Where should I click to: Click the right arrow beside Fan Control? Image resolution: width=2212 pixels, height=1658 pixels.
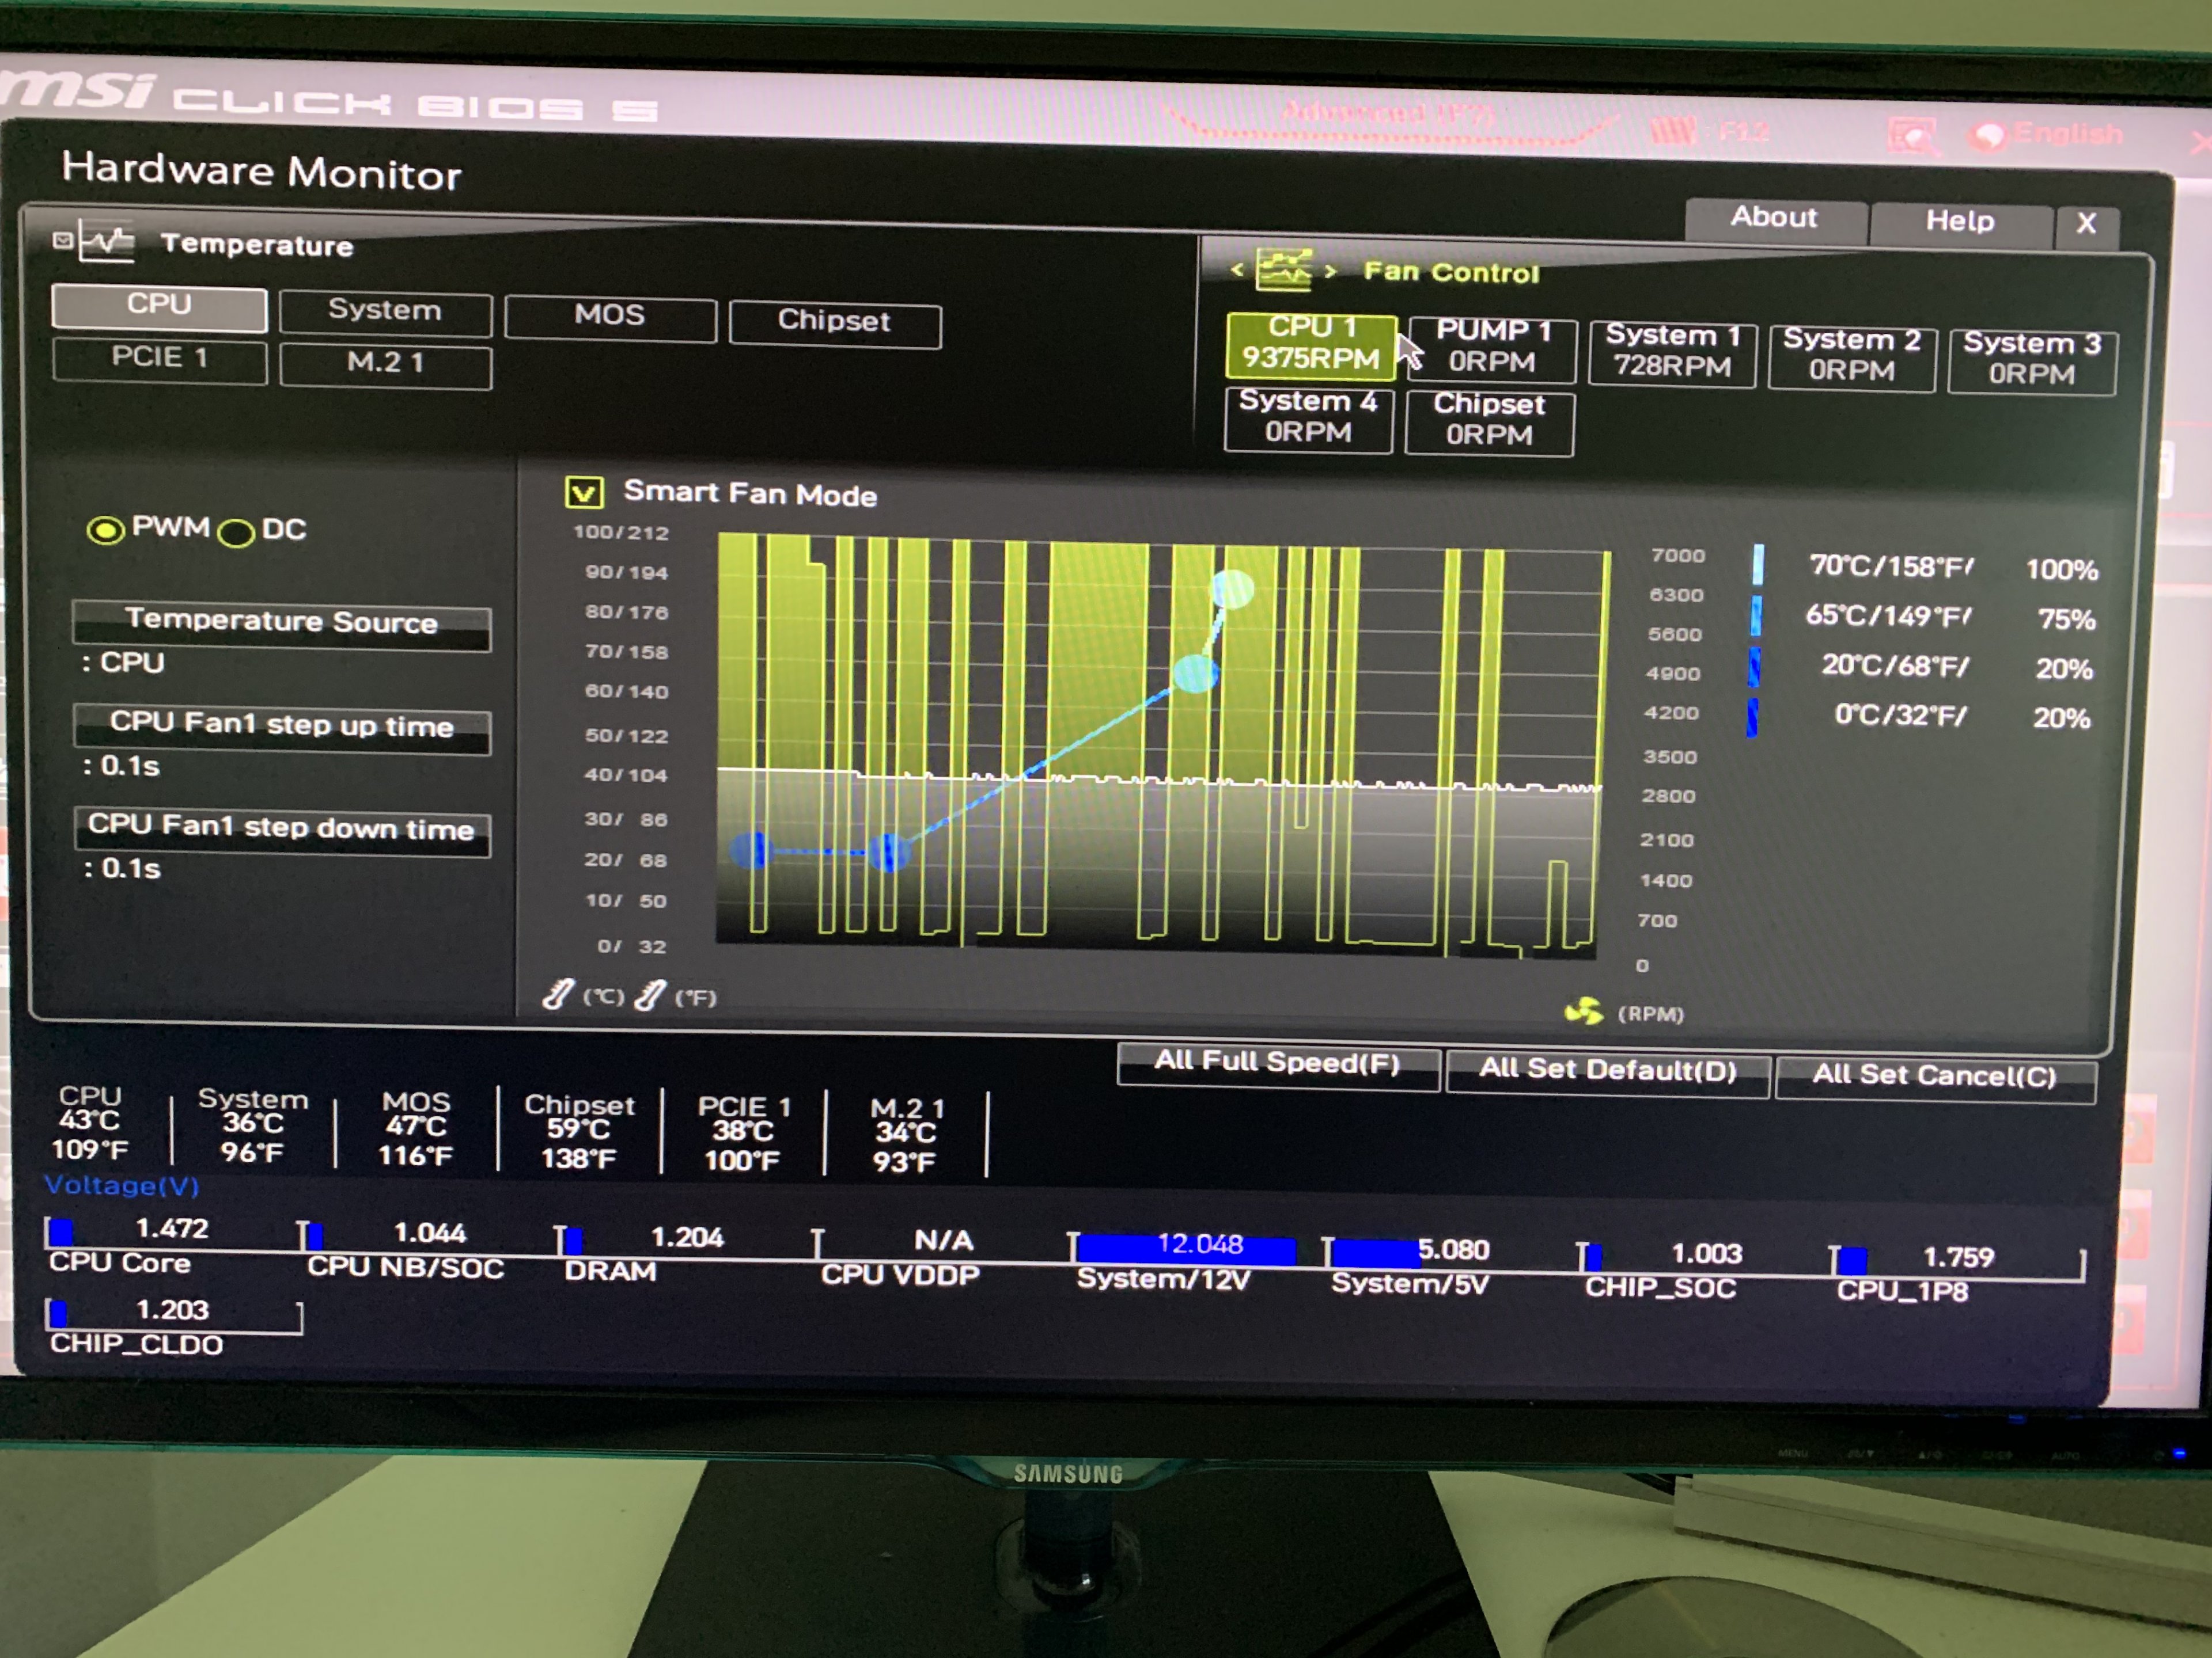point(1331,271)
